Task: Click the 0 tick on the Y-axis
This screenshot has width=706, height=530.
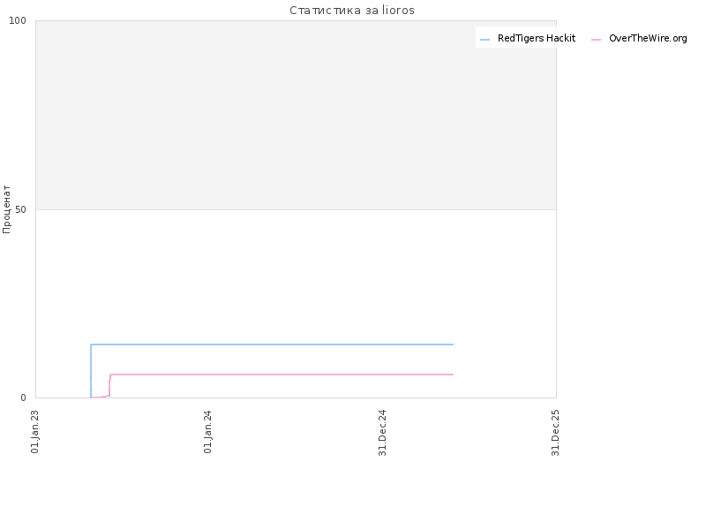Action: click(24, 397)
